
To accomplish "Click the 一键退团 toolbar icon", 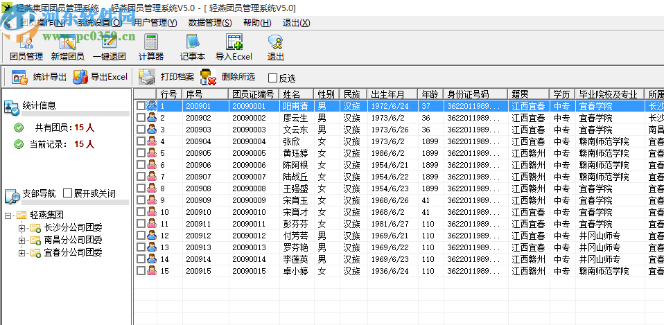I will click(109, 42).
